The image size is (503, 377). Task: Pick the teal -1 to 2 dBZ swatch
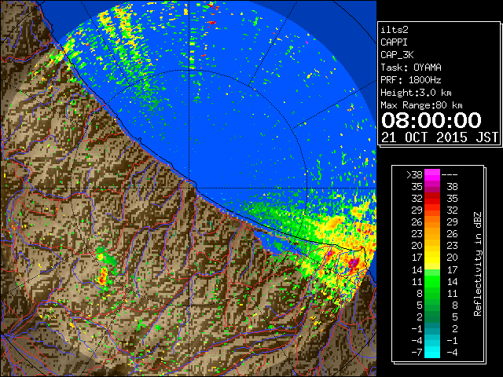click(432, 329)
